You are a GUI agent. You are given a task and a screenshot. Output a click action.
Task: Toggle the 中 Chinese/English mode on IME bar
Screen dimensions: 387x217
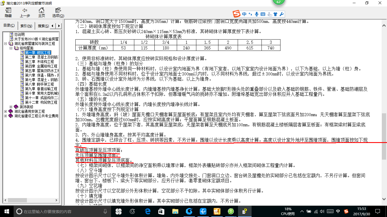tap(244, 14)
